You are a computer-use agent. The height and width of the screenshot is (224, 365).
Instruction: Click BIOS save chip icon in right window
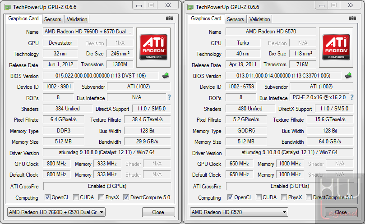(348, 76)
